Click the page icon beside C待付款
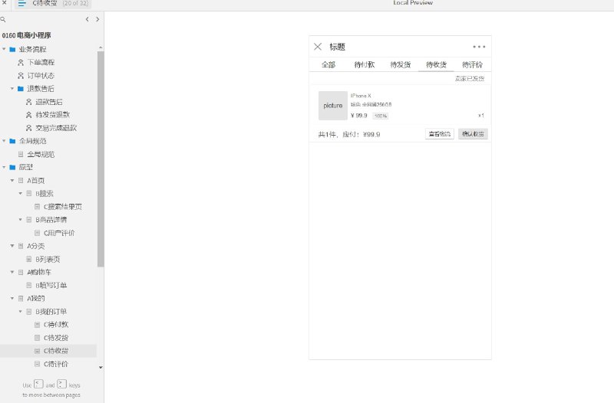 pos(37,324)
